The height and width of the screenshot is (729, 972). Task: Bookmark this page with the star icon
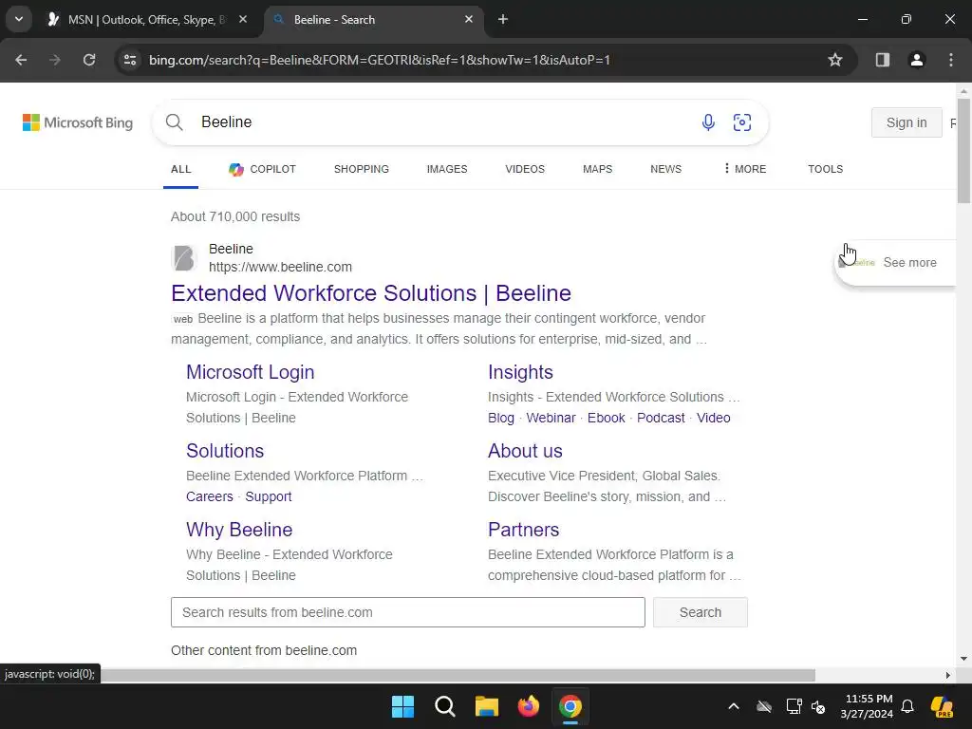click(x=835, y=60)
